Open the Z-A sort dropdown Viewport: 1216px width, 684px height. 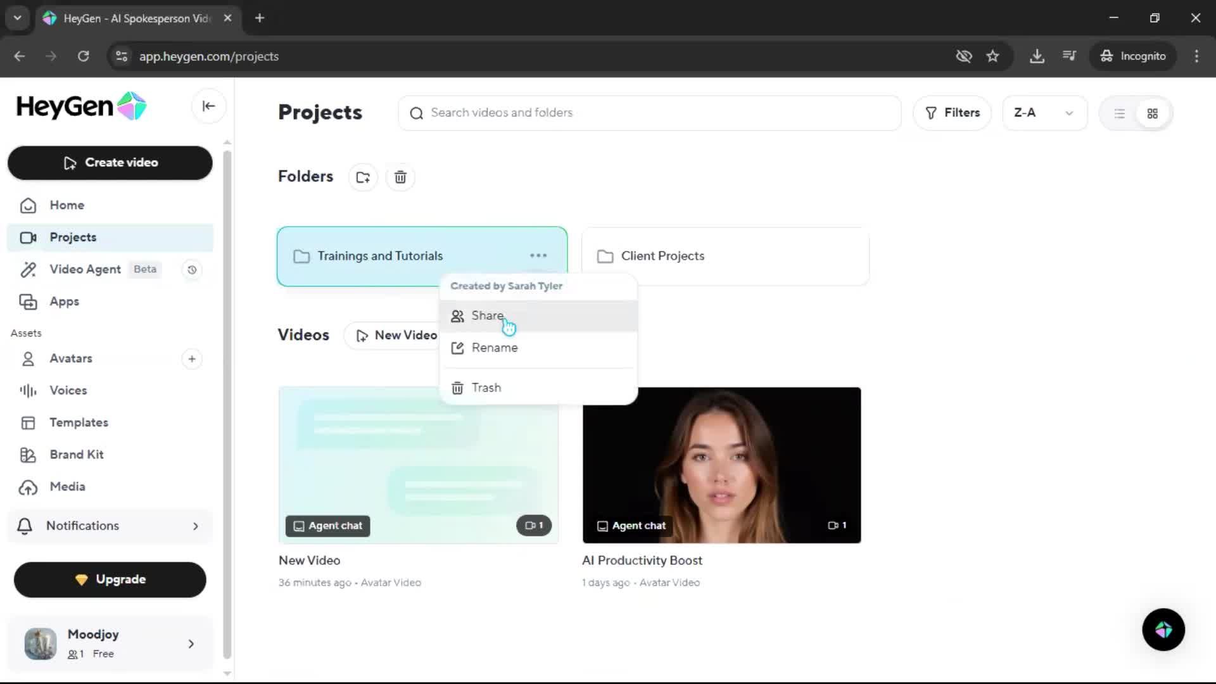[x=1044, y=113]
